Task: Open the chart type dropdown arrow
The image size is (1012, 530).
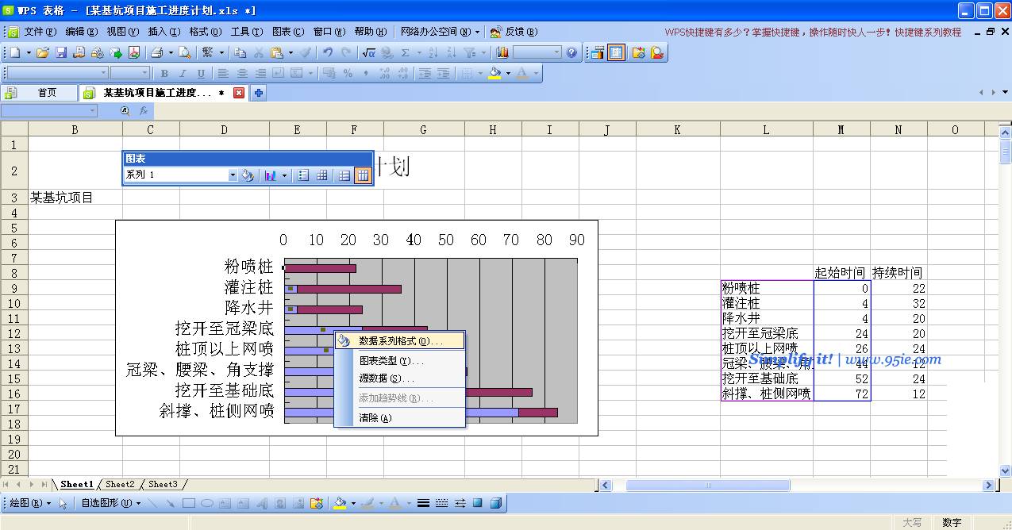Action: point(284,175)
